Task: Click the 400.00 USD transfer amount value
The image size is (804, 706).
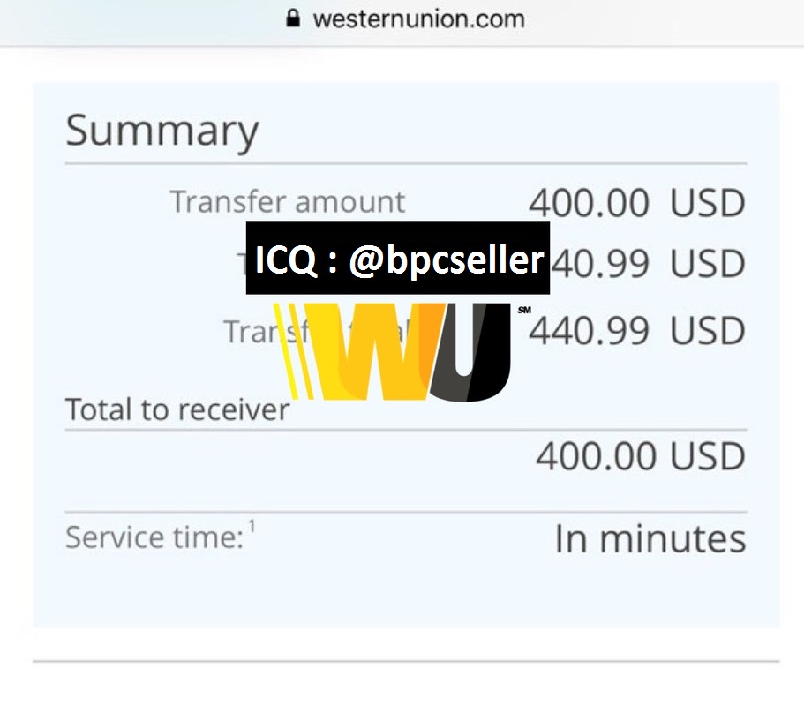Action: click(637, 203)
